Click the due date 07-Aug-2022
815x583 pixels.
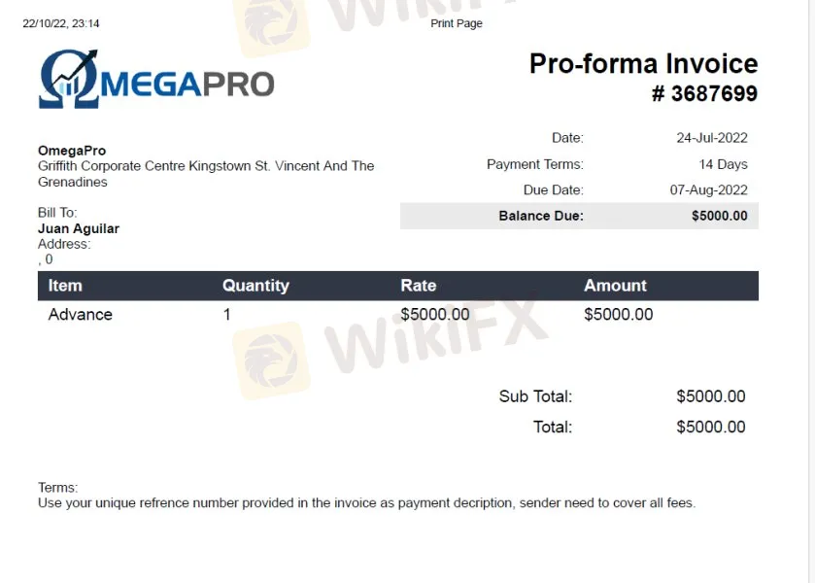[709, 190]
